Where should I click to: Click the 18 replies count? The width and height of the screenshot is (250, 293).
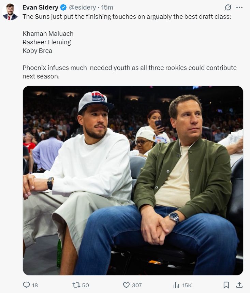click(x=35, y=285)
